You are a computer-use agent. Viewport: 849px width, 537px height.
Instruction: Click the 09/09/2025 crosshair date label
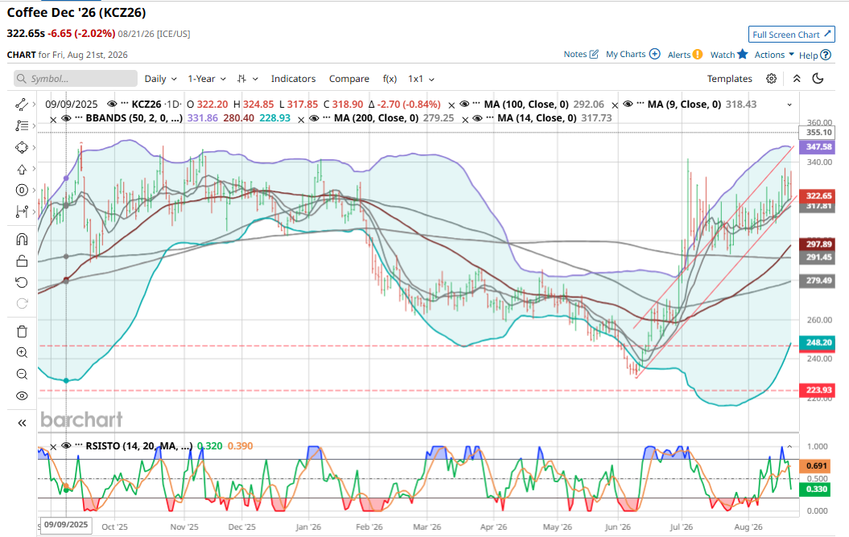[66, 525]
